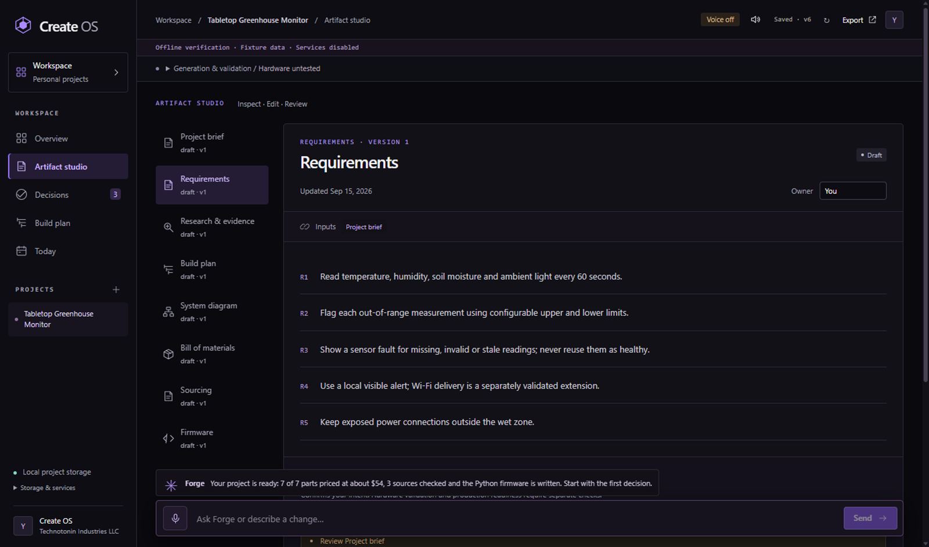Open the Firmware artifact
Screen dimensions: 929x547
click(212, 439)
